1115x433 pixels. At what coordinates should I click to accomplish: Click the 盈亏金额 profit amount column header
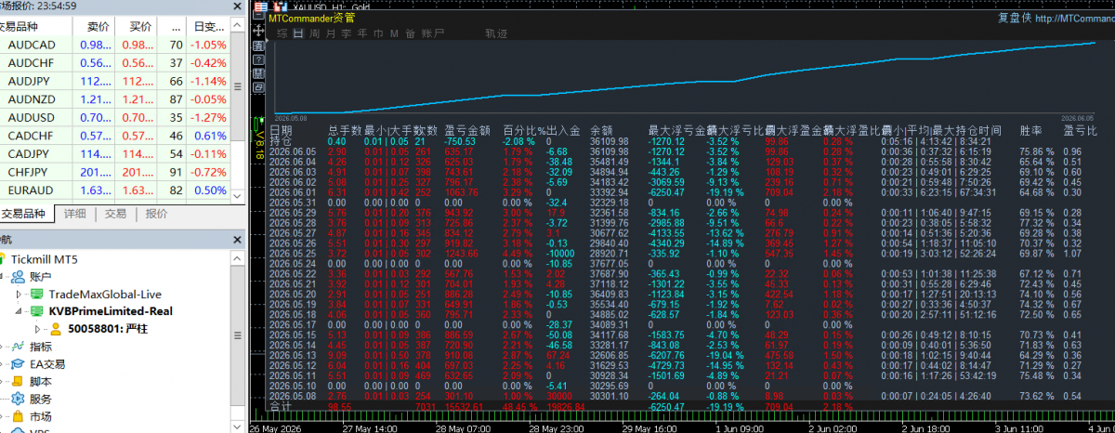pos(466,131)
